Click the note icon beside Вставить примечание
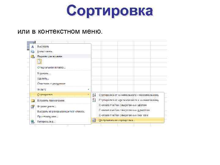Viewport: 220px width, 165px height. [33, 101]
